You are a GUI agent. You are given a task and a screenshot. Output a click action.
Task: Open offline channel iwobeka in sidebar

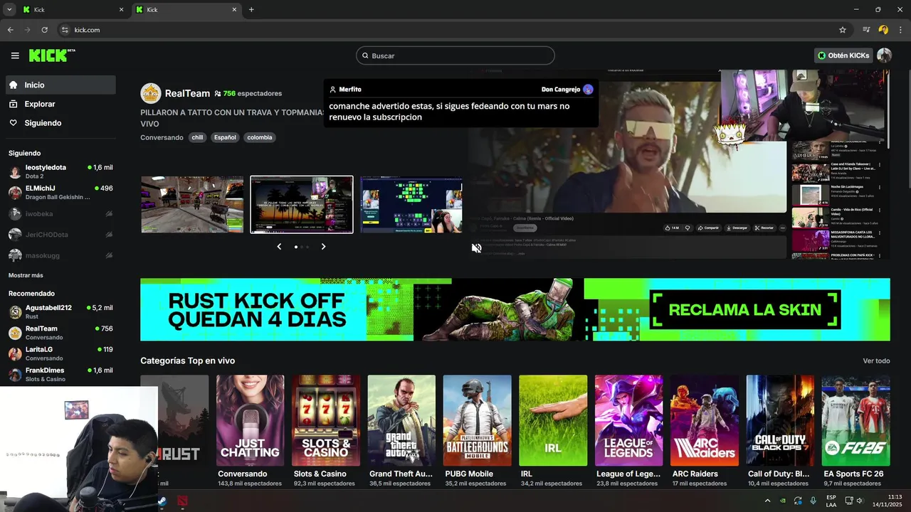(60, 213)
